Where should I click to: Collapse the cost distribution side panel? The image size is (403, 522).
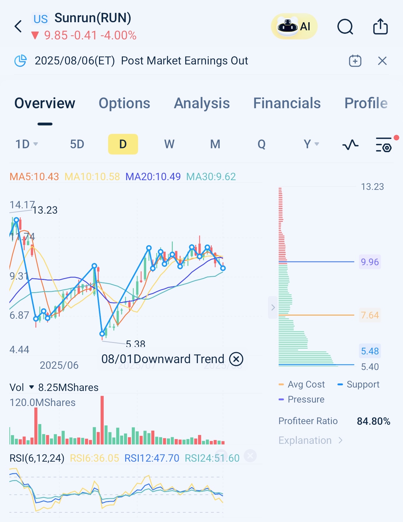[x=273, y=307]
